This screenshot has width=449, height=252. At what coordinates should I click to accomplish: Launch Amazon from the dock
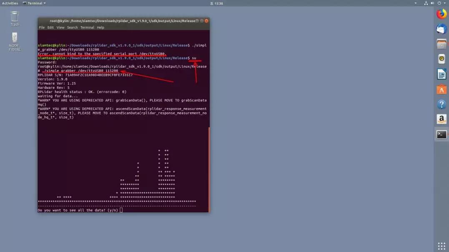tap(441, 119)
